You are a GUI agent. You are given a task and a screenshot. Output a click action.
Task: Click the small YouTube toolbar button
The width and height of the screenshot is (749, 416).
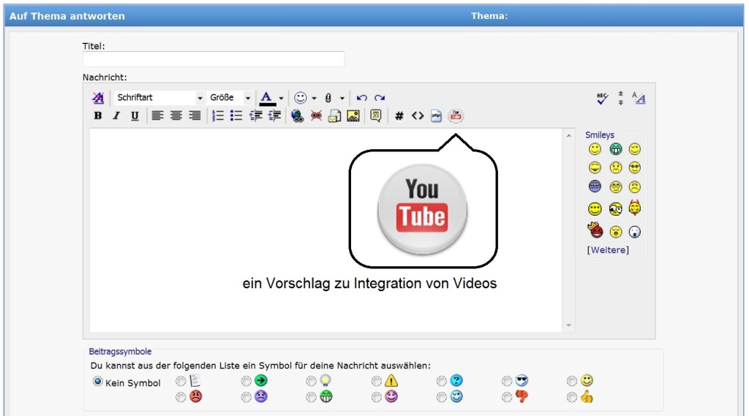[456, 116]
